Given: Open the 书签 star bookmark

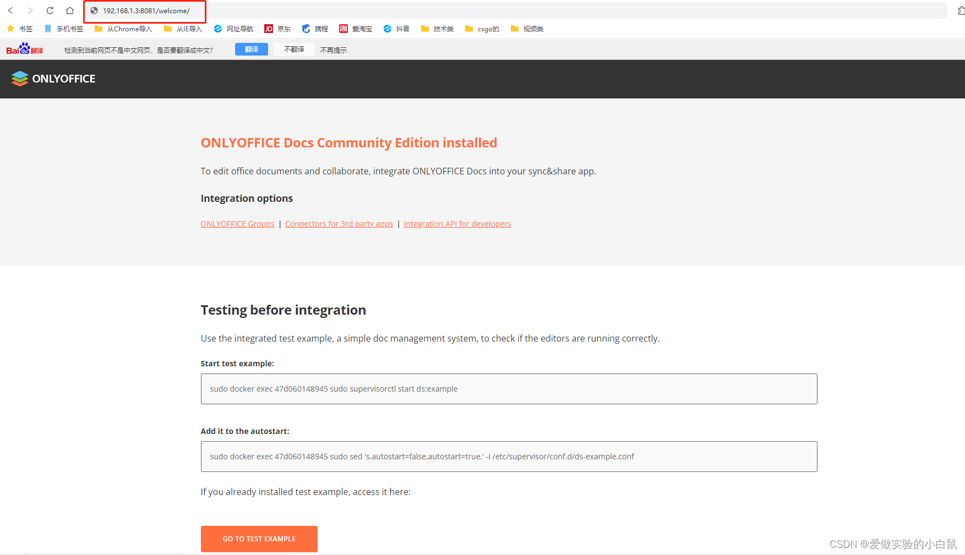Looking at the screenshot, I should [x=19, y=29].
